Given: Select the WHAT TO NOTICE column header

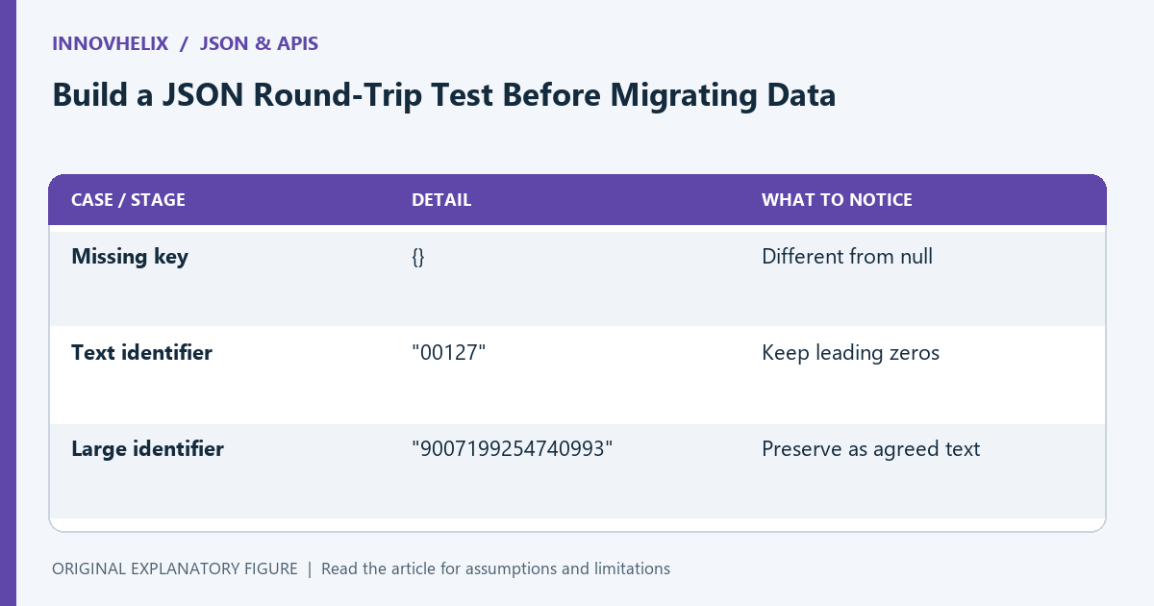Looking at the screenshot, I should 837,200.
